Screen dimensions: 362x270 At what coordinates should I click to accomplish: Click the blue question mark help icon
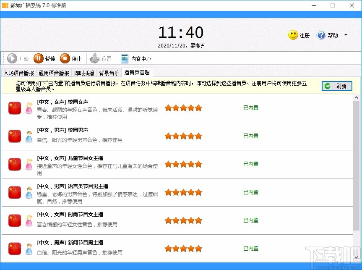[x=321, y=35]
